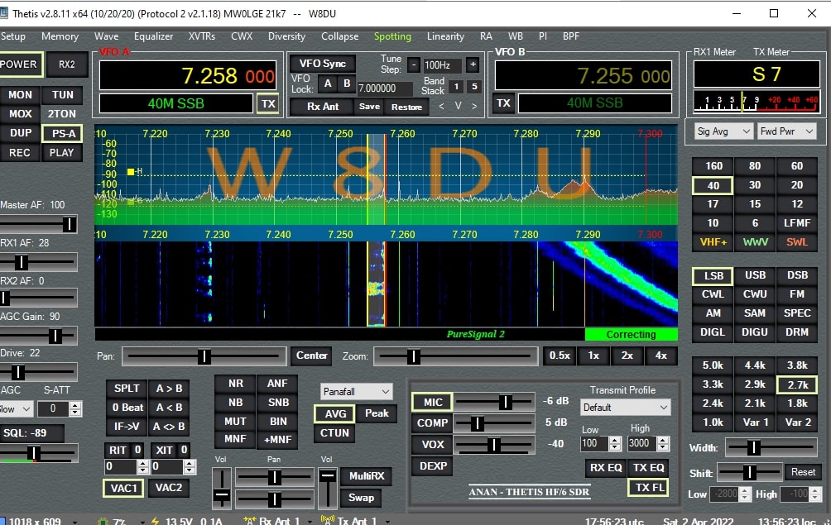Click the Tx Ant 1 status icon
Screen dimensions: 831x525
[x=327, y=521]
